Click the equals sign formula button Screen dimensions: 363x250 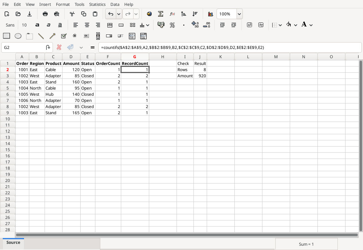point(93,47)
